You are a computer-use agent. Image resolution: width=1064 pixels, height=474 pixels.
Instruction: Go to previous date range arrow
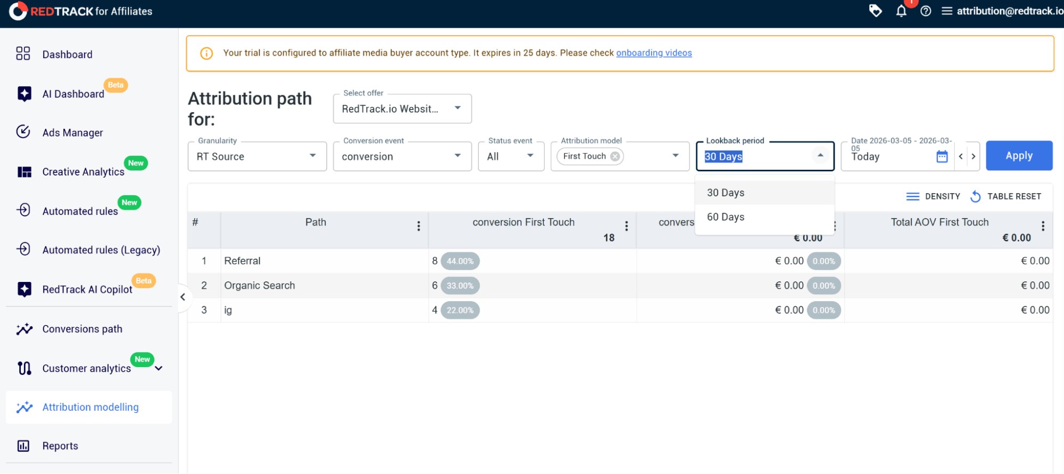click(961, 156)
